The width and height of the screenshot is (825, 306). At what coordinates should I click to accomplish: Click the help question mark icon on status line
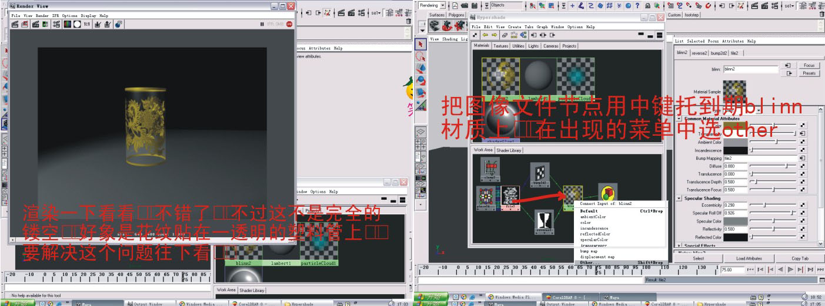(x=637, y=5)
